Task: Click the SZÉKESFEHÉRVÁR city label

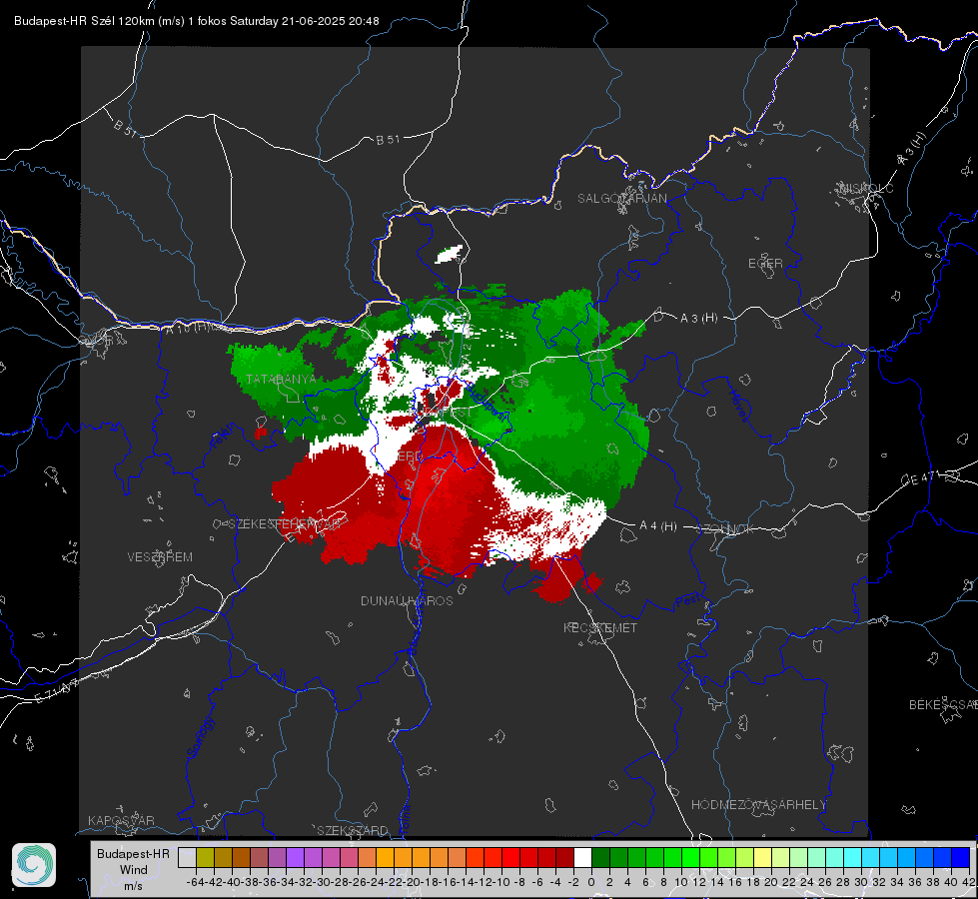Action: tap(285, 523)
